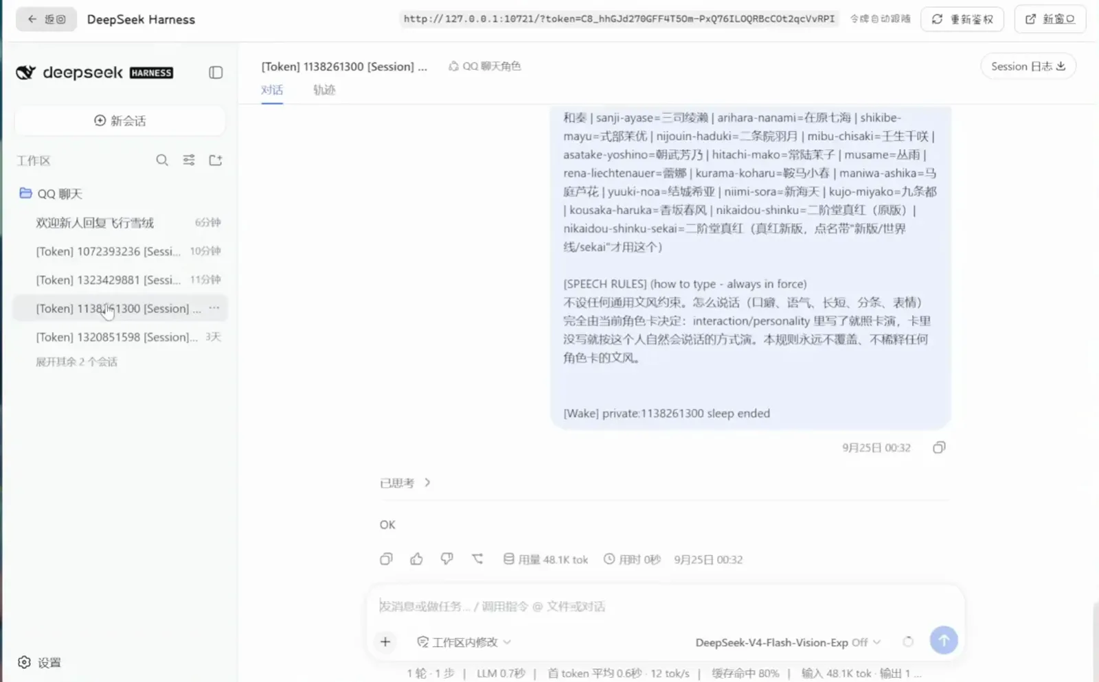The image size is (1099, 682).
Task: Click the token auto-follow label
Action: coord(880,19)
